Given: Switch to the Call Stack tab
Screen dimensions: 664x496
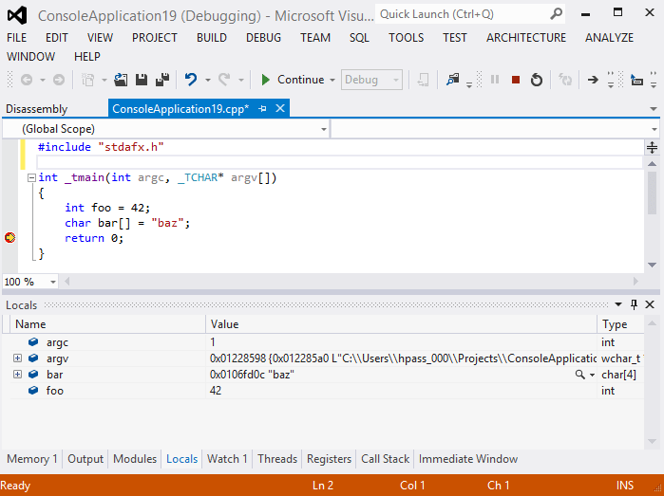Looking at the screenshot, I should pyautogui.click(x=385, y=459).
